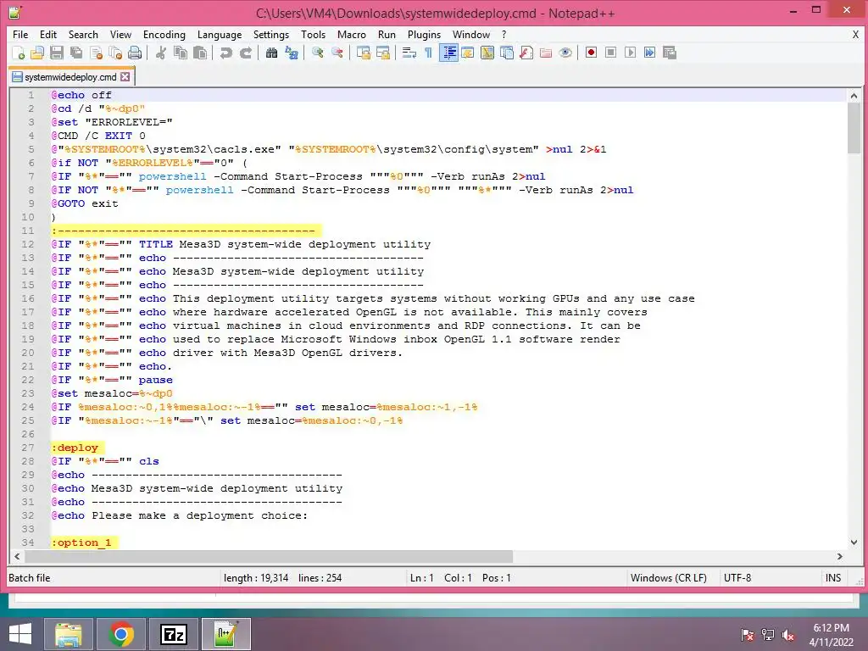The image size is (868, 651).
Task: Click Run macro multiple times icon
Action: click(x=650, y=53)
